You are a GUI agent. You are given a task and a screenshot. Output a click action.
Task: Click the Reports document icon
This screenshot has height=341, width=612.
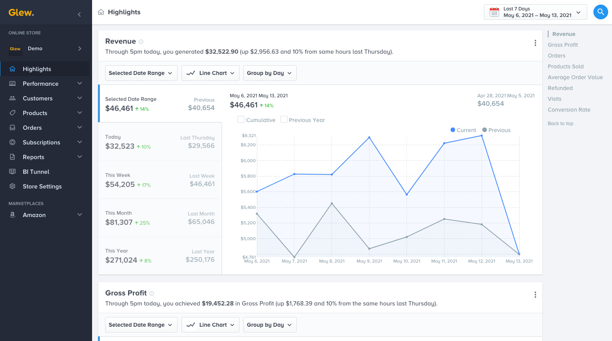pyautogui.click(x=12, y=157)
